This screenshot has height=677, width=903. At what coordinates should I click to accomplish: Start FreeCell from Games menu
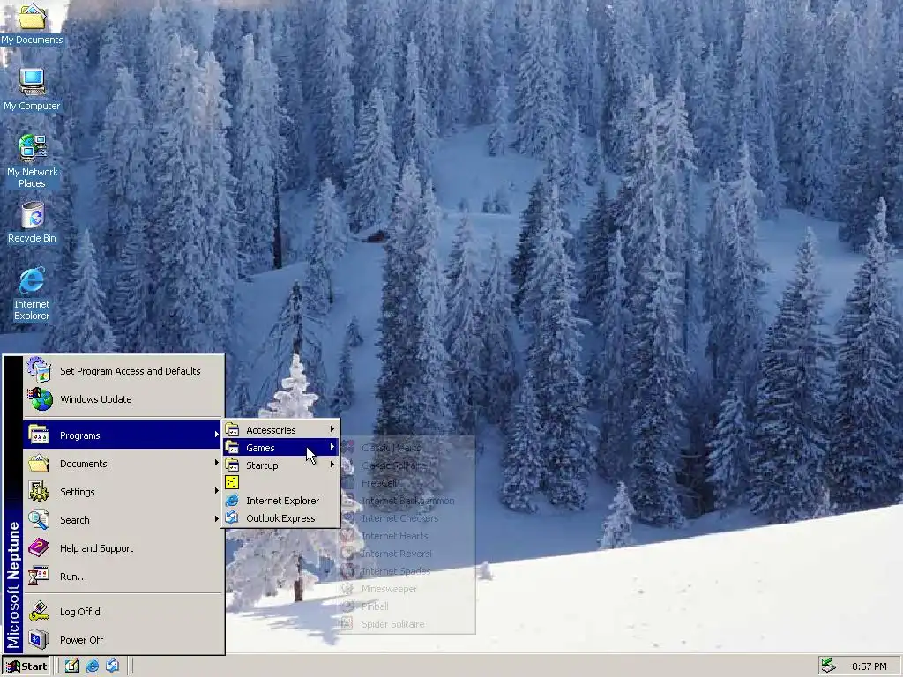pyautogui.click(x=407, y=484)
